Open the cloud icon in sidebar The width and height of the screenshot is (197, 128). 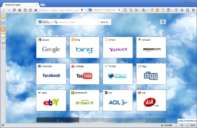tap(3, 42)
